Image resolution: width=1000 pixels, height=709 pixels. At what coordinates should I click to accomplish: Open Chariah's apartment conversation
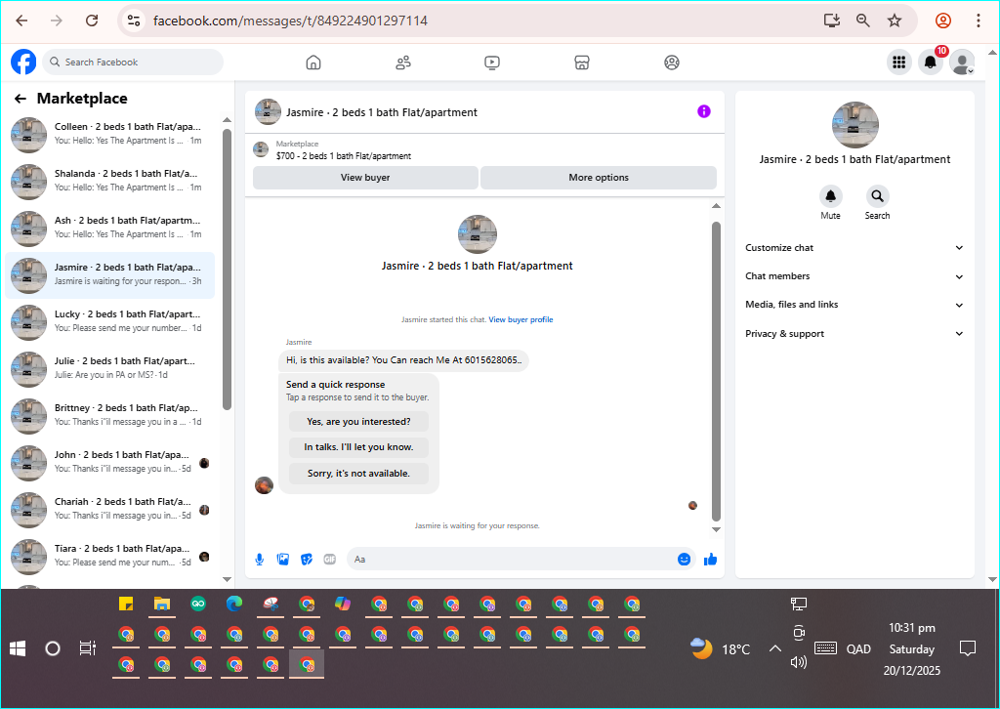109,510
